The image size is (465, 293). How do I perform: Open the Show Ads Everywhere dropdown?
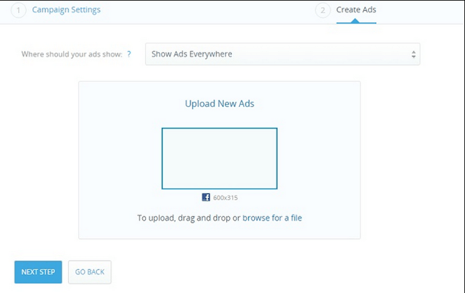[283, 54]
